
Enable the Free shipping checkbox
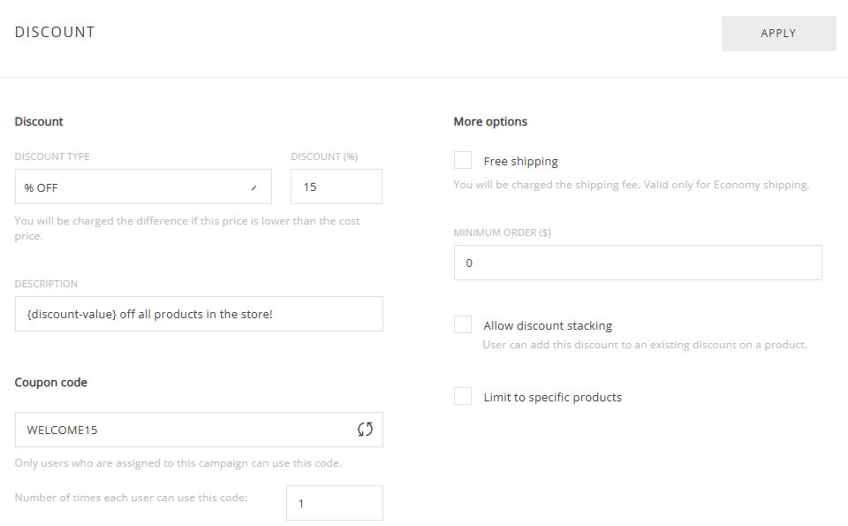463,161
